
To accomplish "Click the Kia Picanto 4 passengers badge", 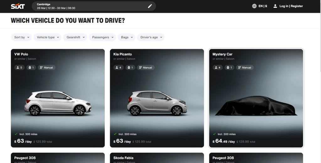I will coord(119,67).
